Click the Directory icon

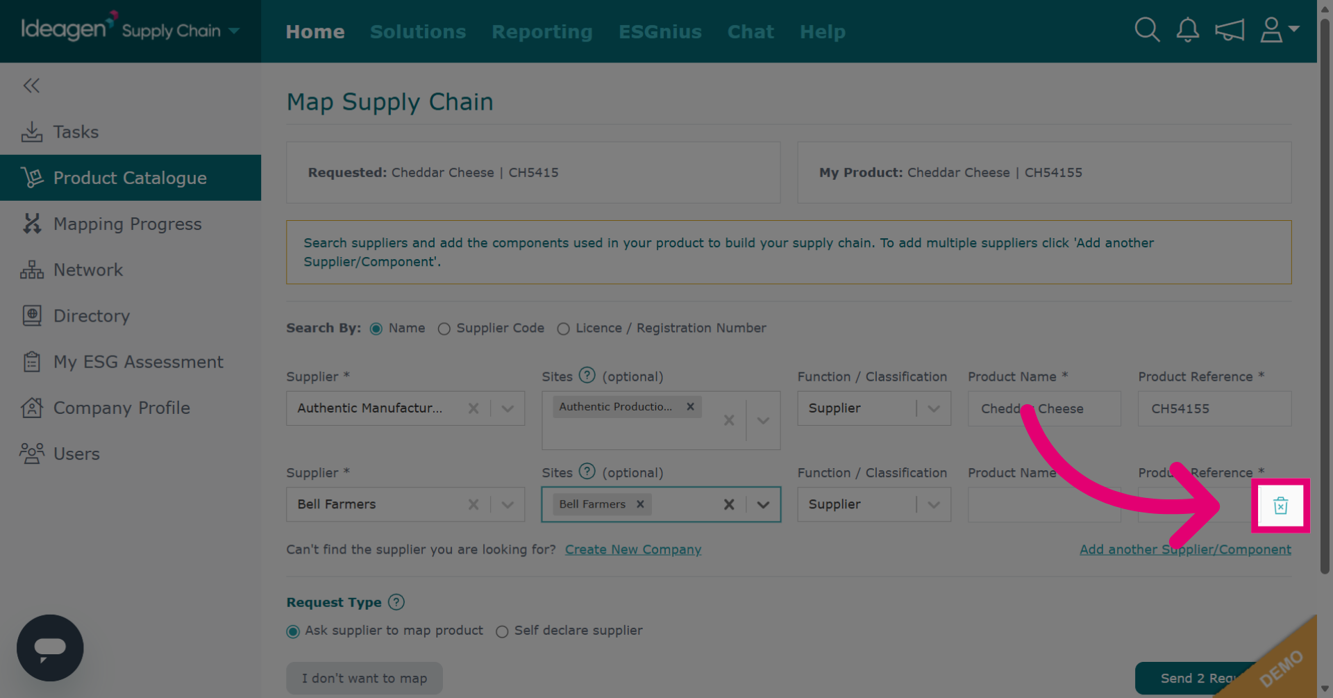pyautogui.click(x=32, y=315)
